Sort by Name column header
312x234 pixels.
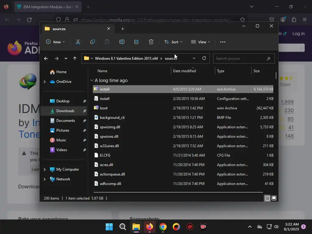tap(102, 71)
